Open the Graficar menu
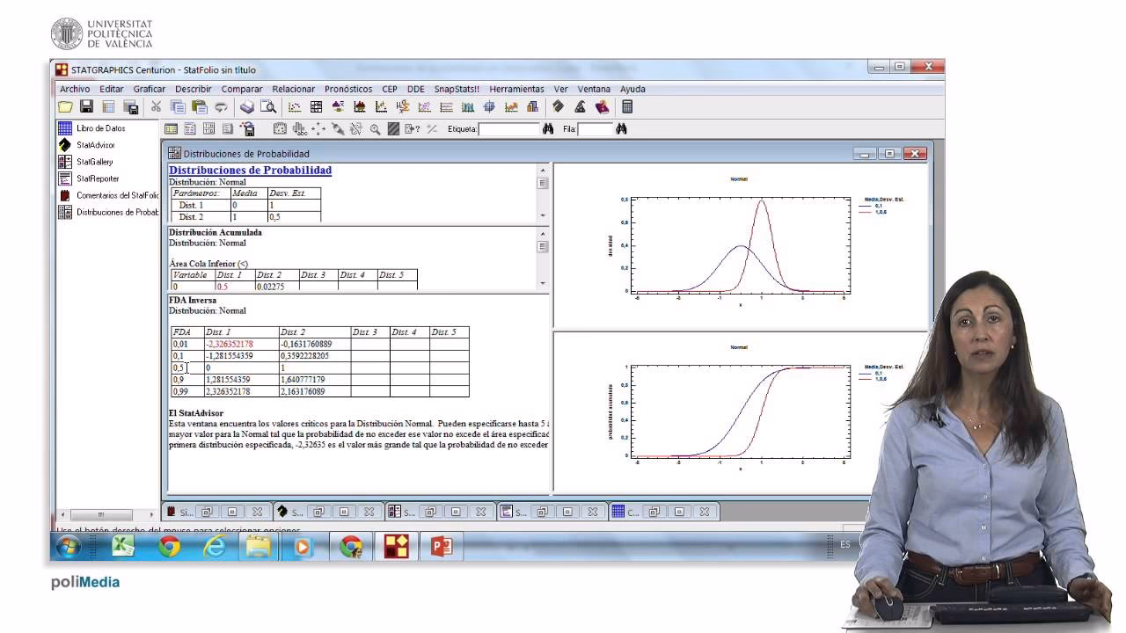Image resolution: width=1126 pixels, height=633 pixels. (150, 89)
